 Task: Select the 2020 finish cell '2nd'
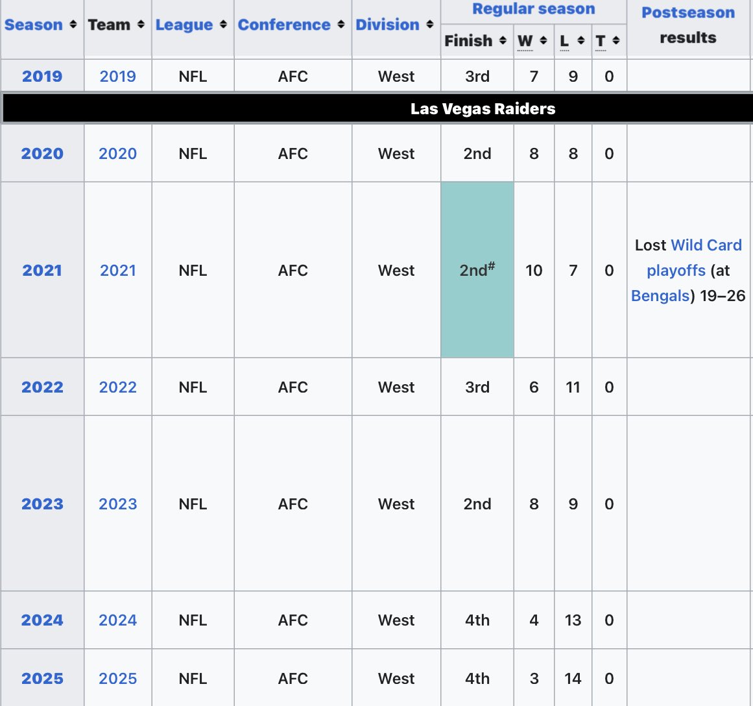tap(477, 153)
